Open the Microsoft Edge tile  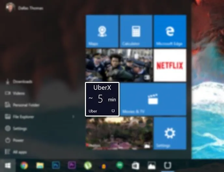(x=170, y=31)
